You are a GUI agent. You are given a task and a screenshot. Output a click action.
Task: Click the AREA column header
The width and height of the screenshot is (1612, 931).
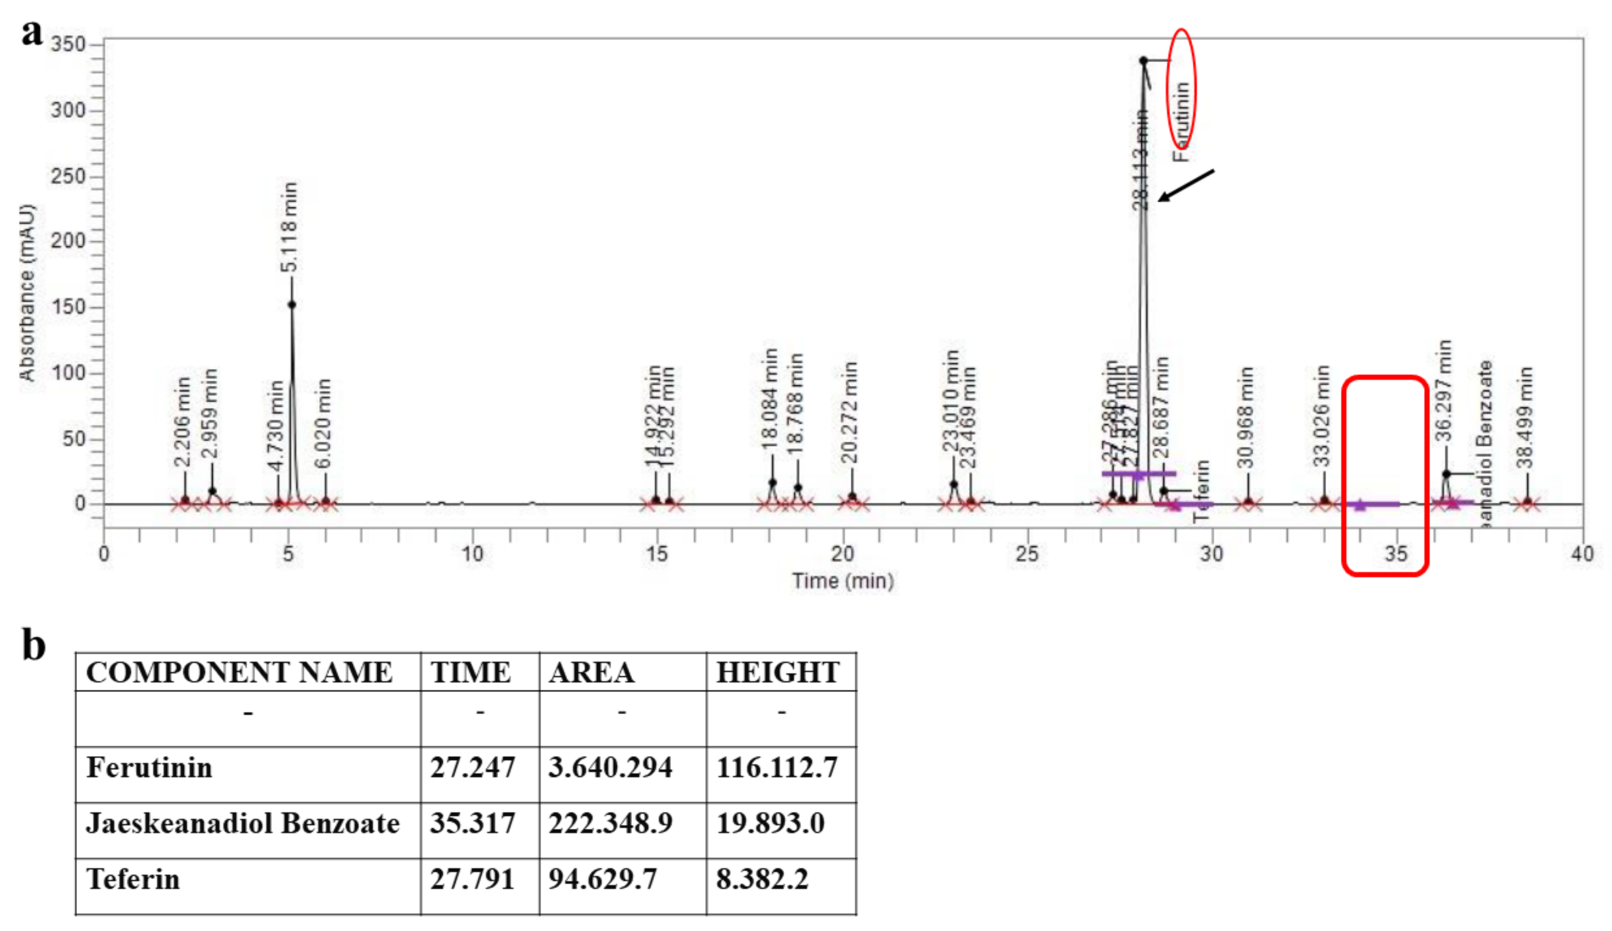click(592, 673)
